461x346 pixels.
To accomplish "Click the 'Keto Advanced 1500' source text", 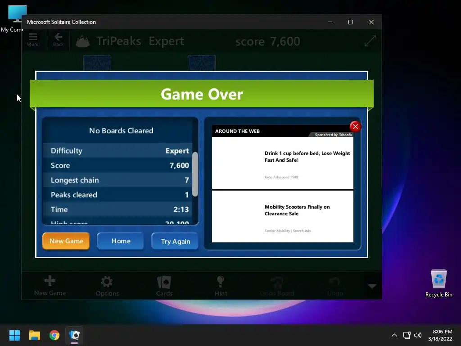I will pyautogui.click(x=281, y=177).
